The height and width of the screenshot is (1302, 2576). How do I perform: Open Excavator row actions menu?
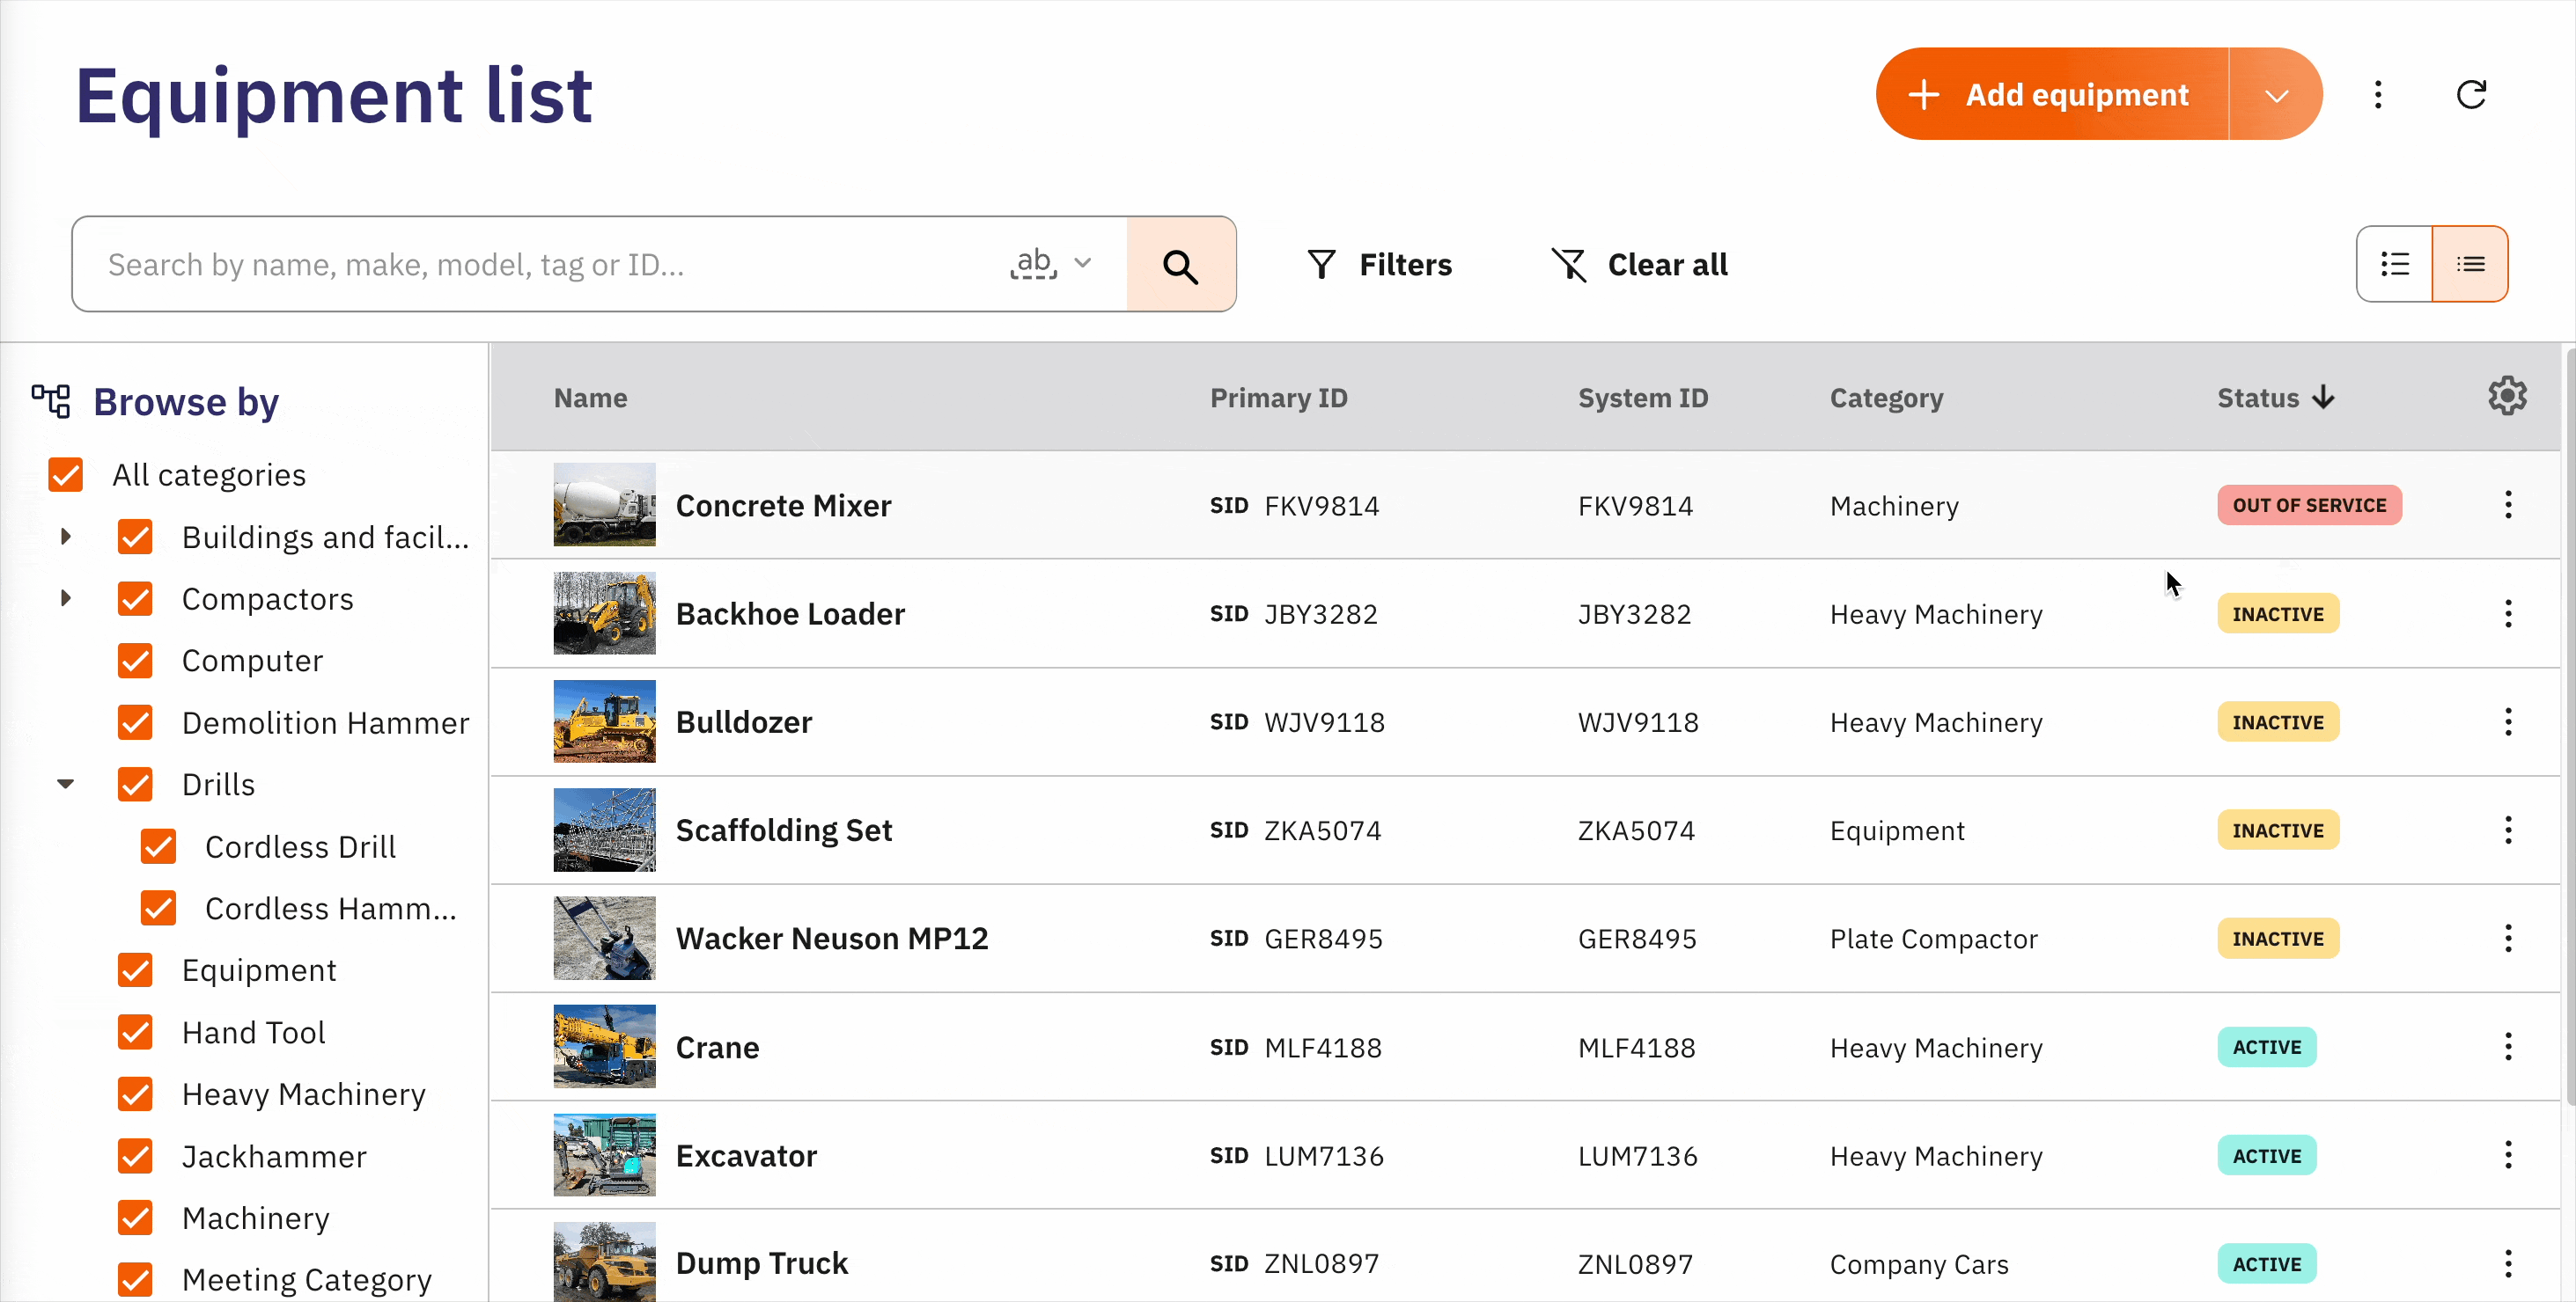coord(2508,1155)
